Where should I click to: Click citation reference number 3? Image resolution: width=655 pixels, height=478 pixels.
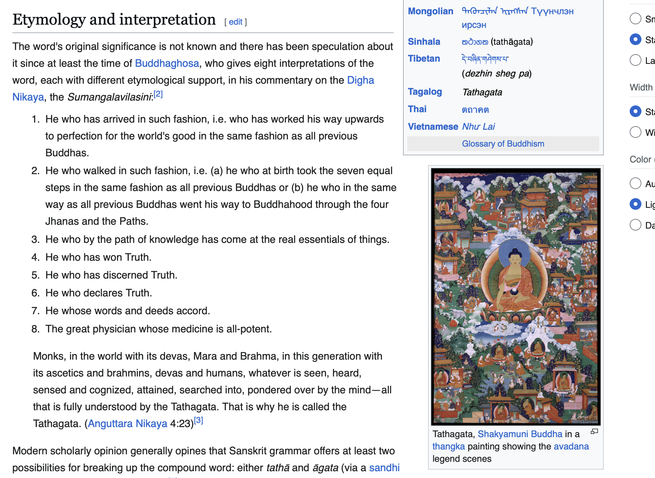coord(198,421)
